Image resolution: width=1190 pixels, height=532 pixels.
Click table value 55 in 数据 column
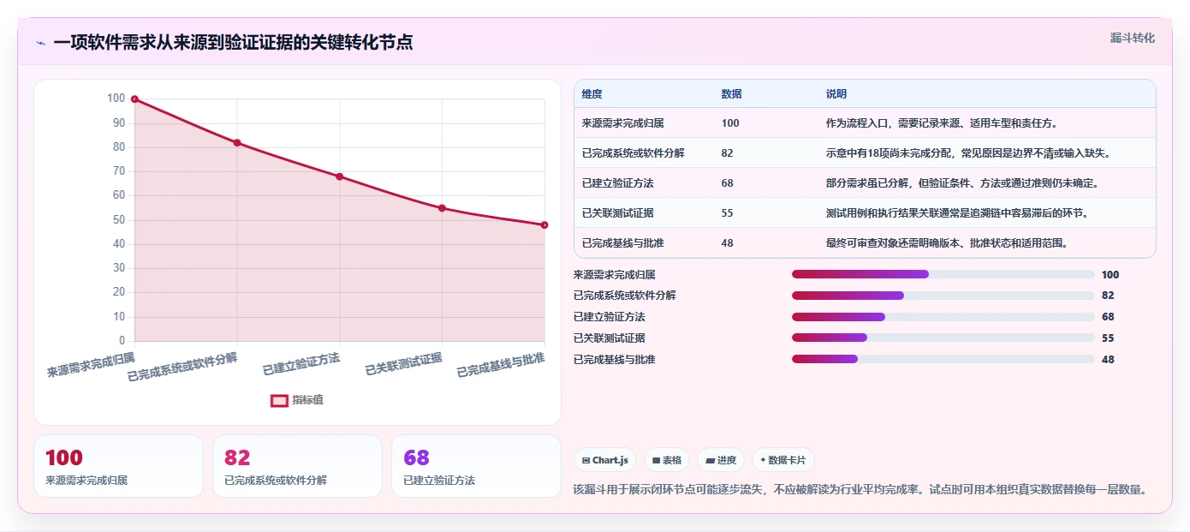tap(727, 213)
